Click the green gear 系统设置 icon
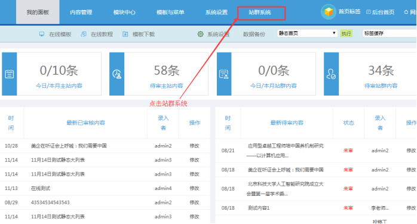Image resolution: width=417 pixels, height=224 pixels. click(200, 34)
